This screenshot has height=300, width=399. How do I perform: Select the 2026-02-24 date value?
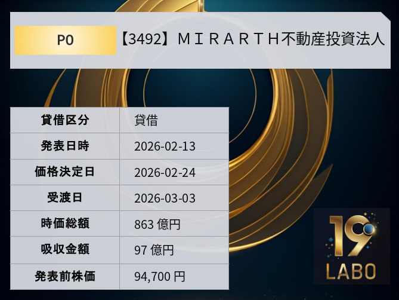[165, 173]
